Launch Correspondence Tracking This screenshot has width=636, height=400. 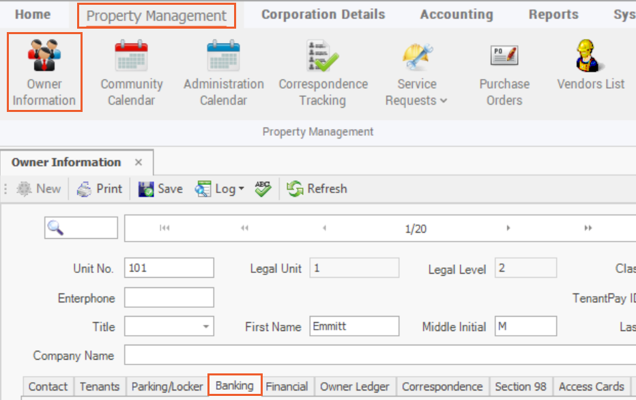click(323, 72)
